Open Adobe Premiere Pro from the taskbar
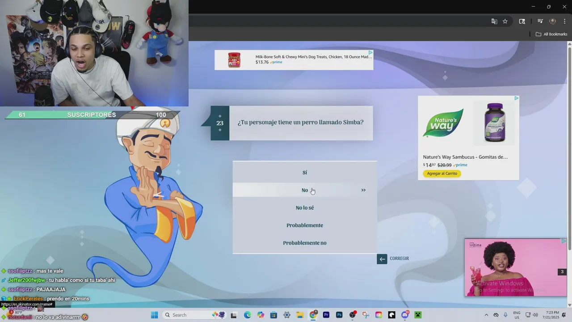572x322 pixels. tap(326, 315)
